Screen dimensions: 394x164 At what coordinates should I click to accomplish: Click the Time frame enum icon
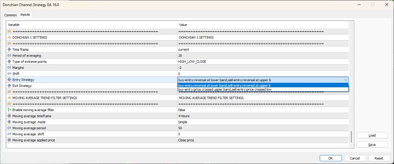tap(9, 50)
